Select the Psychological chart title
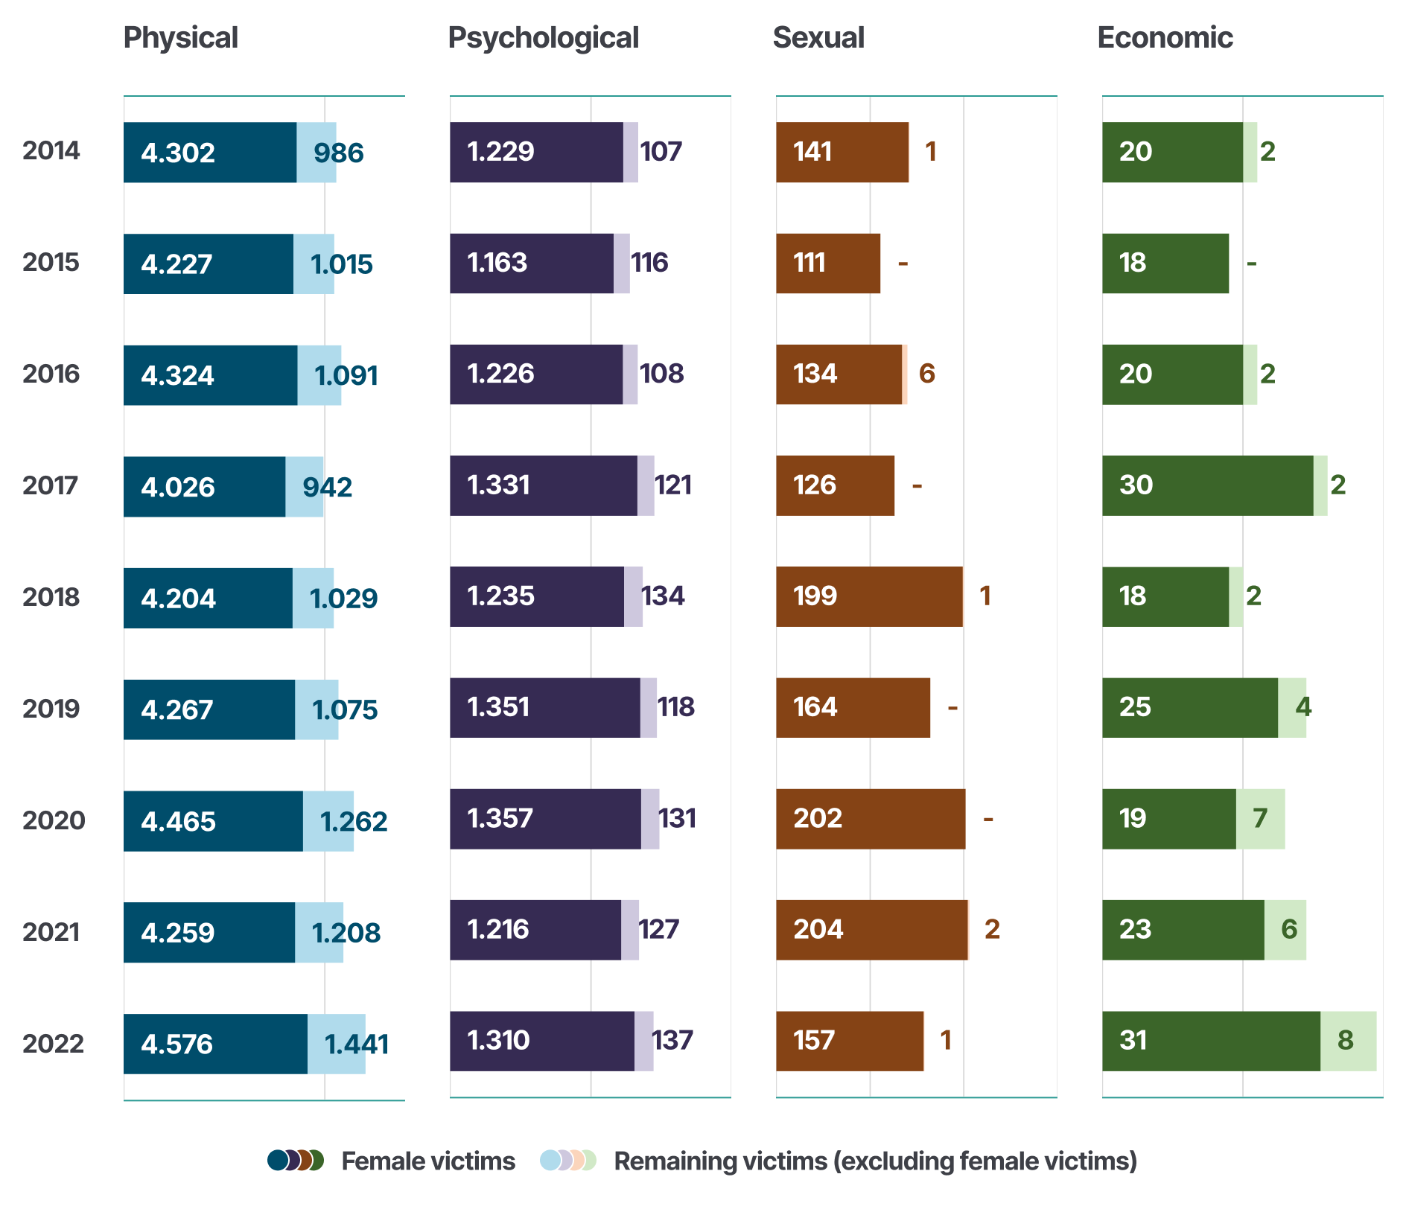This screenshot has width=1406, height=1209. coord(543,38)
